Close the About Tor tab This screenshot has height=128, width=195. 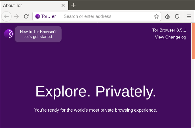coord(63,5)
